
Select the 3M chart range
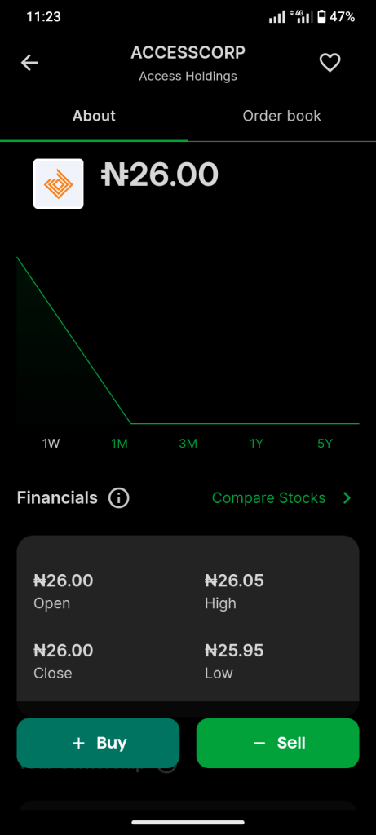pyautogui.click(x=188, y=444)
